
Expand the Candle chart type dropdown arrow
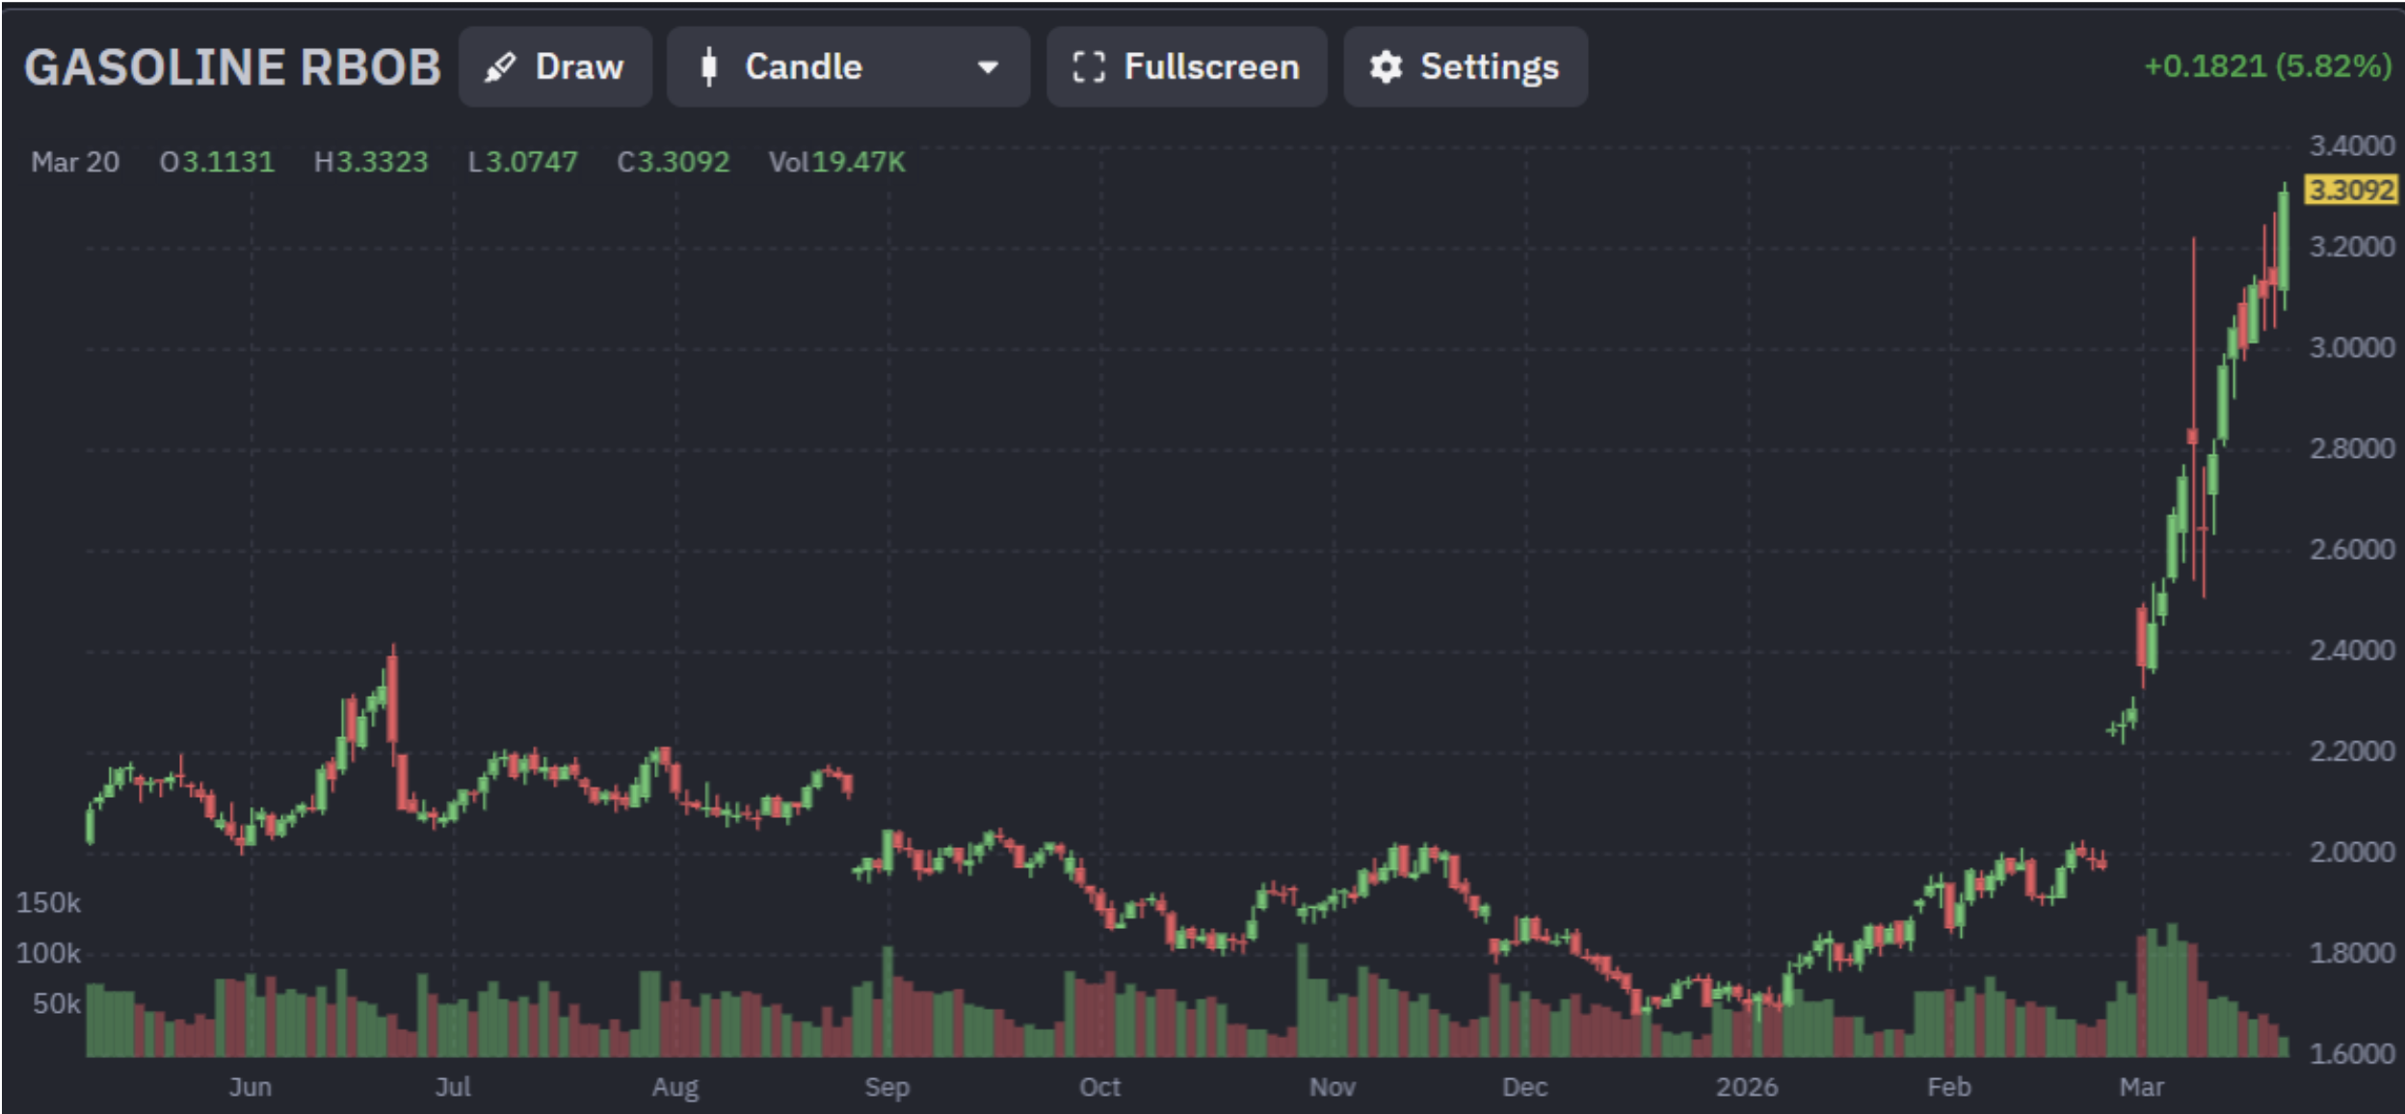(x=987, y=67)
